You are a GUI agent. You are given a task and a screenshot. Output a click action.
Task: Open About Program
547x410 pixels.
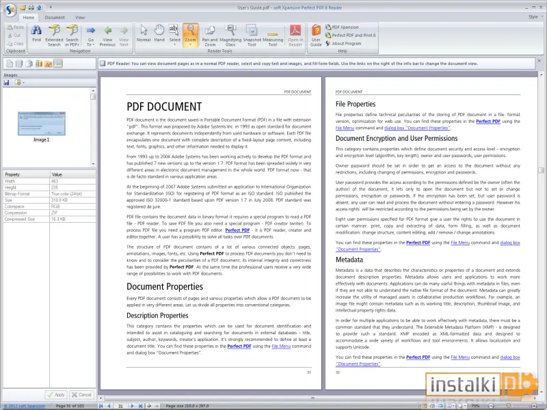[x=343, y=44]
